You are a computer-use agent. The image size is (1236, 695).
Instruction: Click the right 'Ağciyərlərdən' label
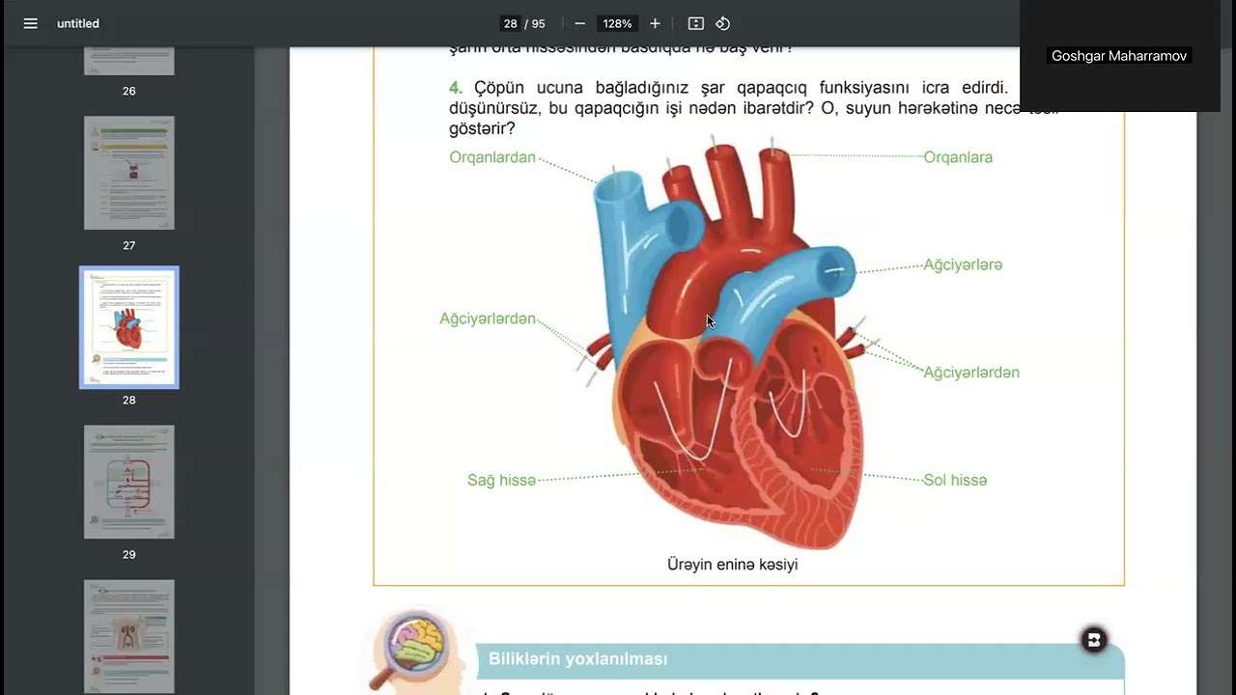(971, 372)
